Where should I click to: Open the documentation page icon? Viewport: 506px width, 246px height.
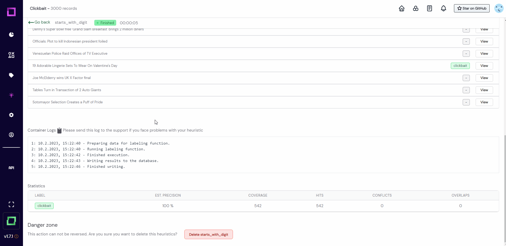tap(430, 8)
